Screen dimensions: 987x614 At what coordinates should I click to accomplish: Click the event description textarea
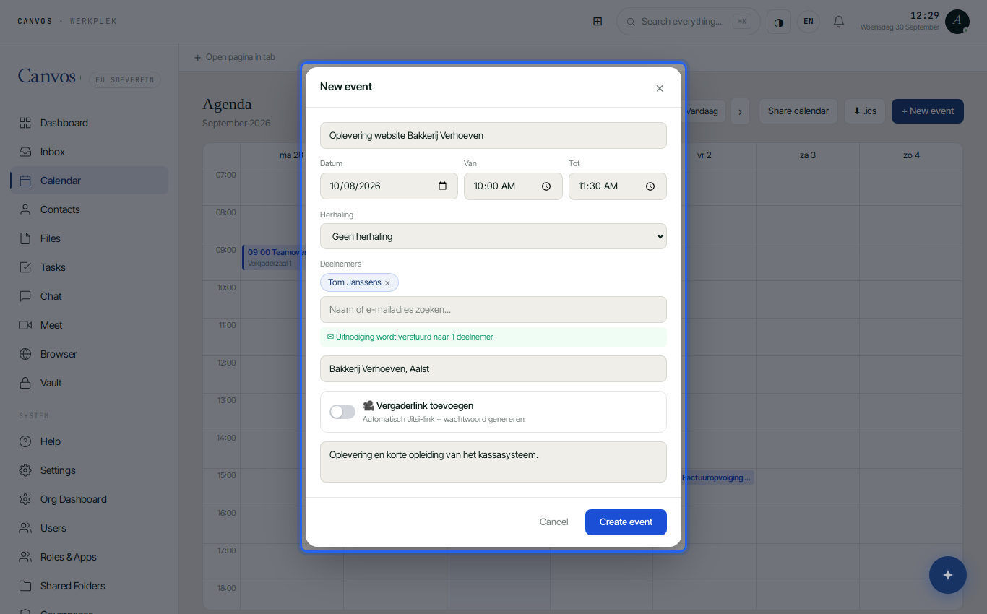click(493, 462)
